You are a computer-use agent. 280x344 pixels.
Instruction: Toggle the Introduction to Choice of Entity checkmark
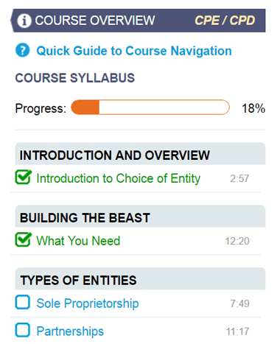tap(23, 177)
